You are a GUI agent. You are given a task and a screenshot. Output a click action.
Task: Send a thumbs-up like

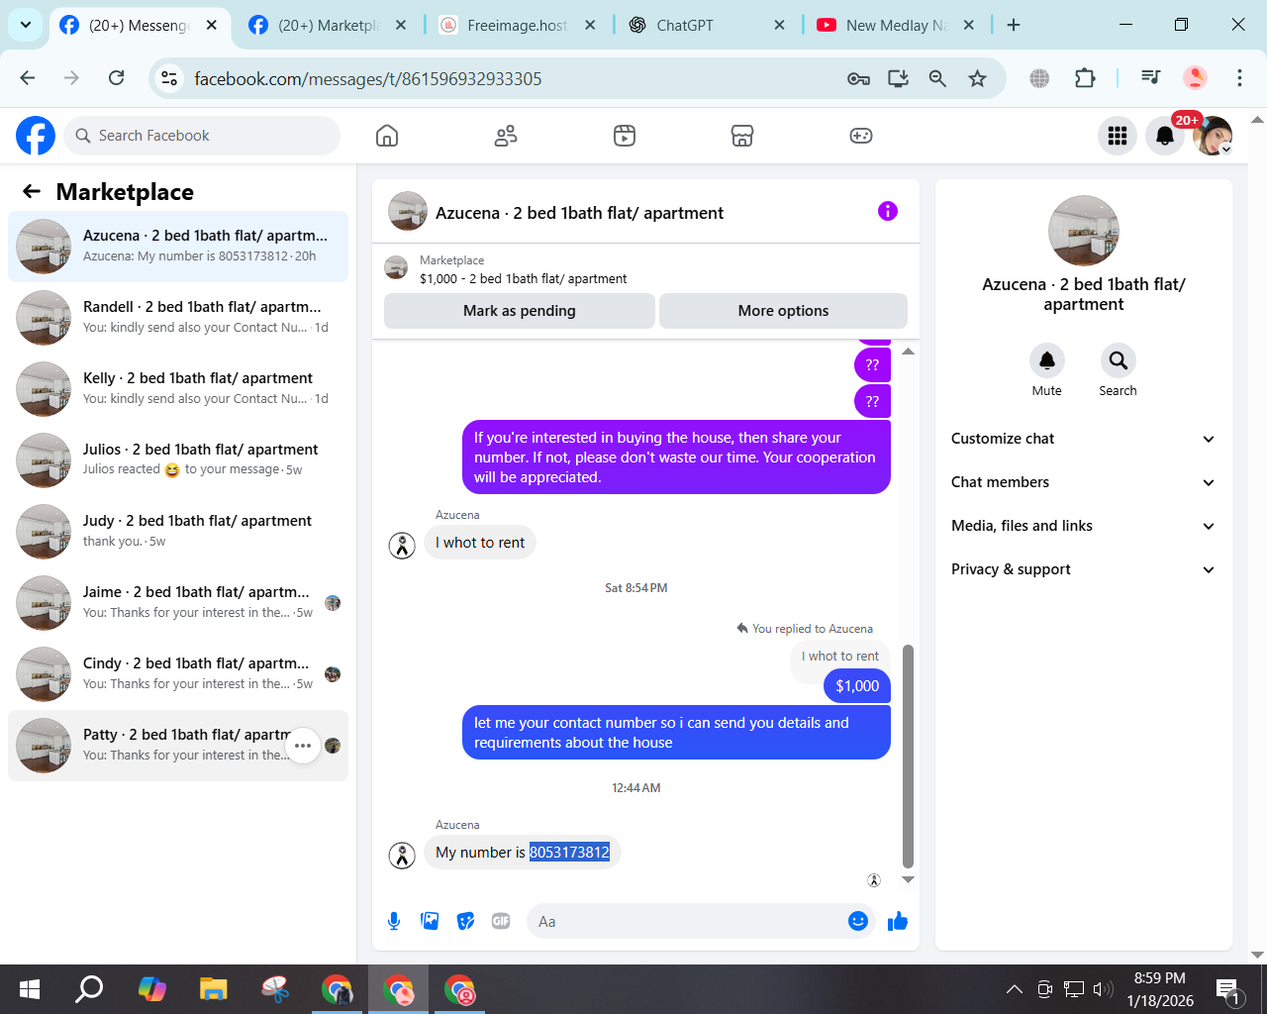898,921
